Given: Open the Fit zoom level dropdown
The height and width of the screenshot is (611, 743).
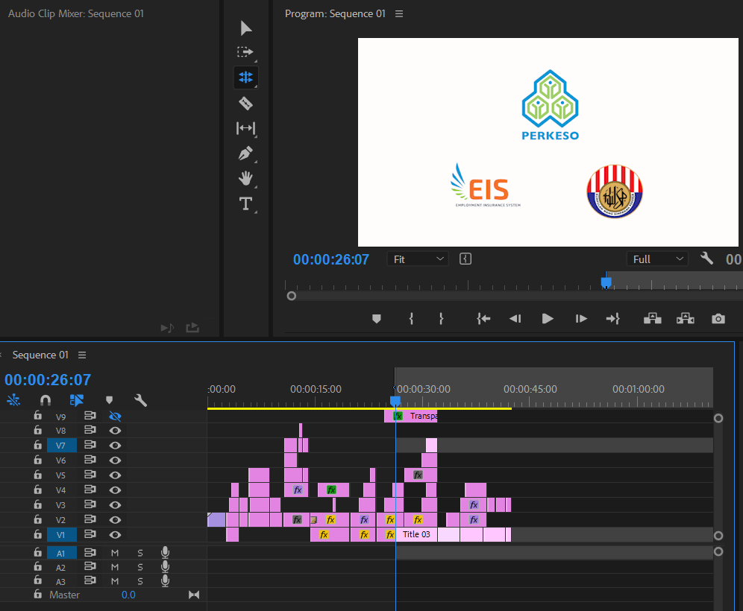Looking at the screenshot, I should click(x=418, y=259).
